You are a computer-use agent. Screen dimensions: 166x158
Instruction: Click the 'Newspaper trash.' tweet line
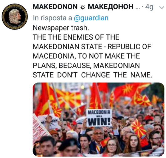(61, 28)
